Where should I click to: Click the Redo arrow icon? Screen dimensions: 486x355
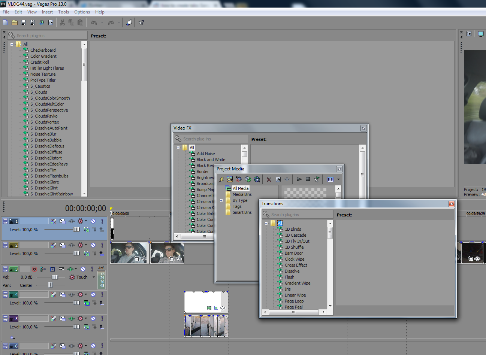click(x=111, y=22)
